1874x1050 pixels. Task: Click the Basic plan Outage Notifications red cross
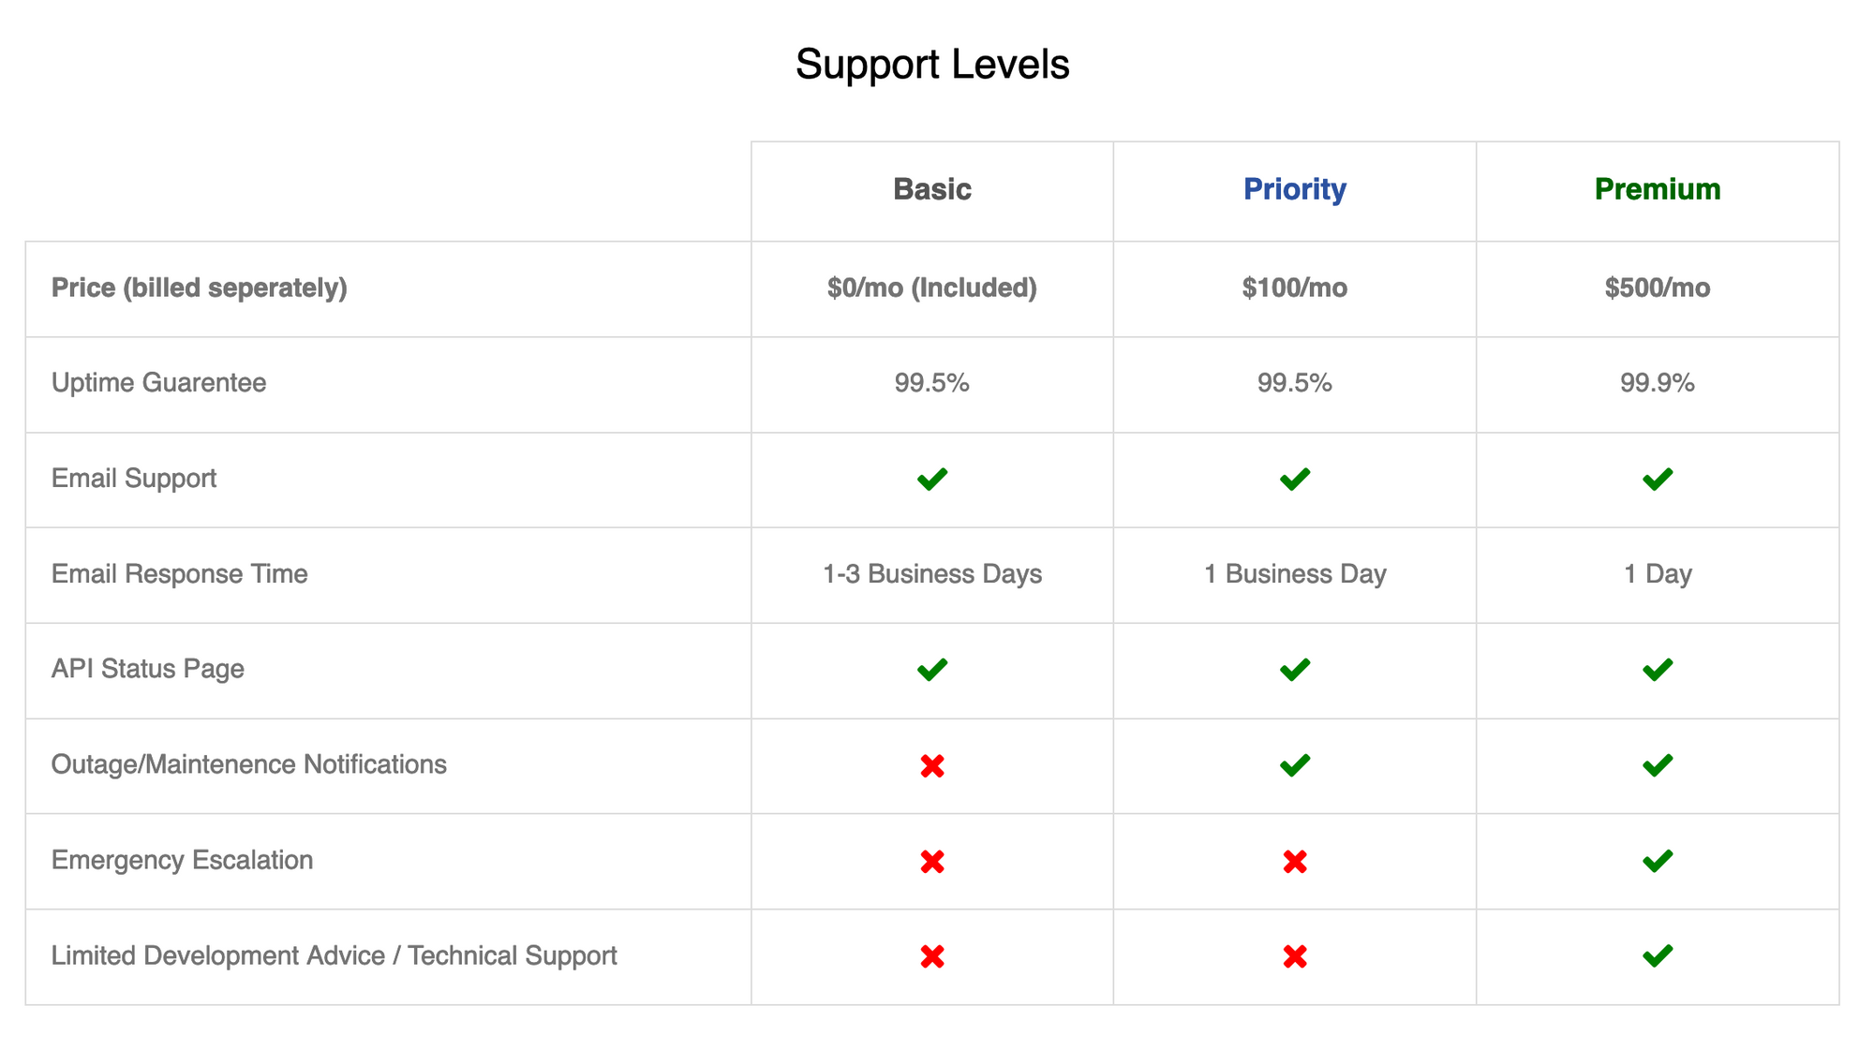pyautogui.click(x=932, y=766)
